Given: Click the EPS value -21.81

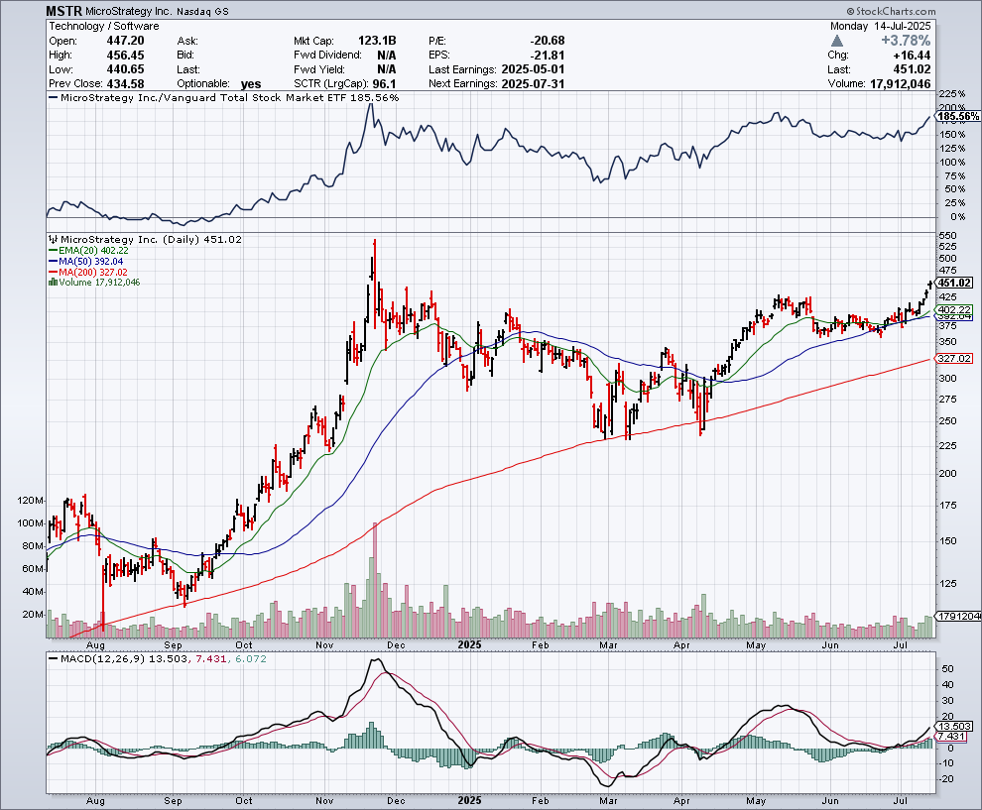Looking at the screenshot, I should tap(547, 56).
